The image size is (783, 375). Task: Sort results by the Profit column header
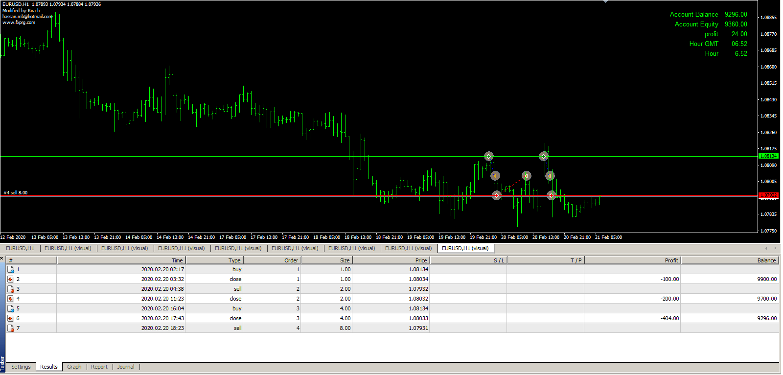[632, 260]
